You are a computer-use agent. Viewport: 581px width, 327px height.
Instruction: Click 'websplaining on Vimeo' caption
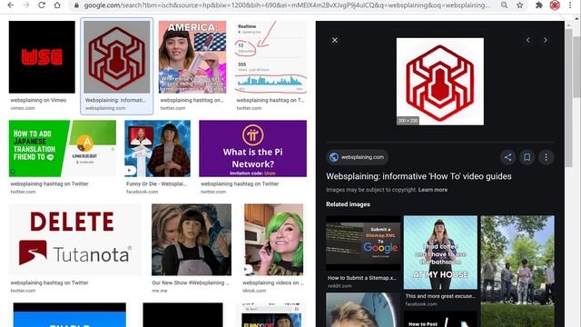38,100
